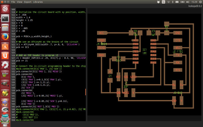
Task: Click the Ubuntu One dock icon
Action: point(5,56)
